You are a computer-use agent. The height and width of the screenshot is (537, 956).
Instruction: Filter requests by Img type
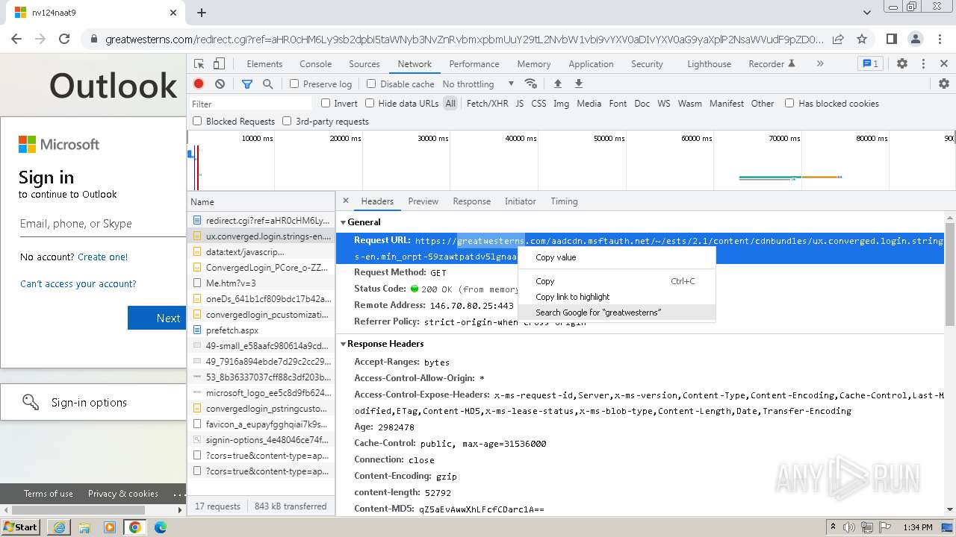click(x=561, y=104)
